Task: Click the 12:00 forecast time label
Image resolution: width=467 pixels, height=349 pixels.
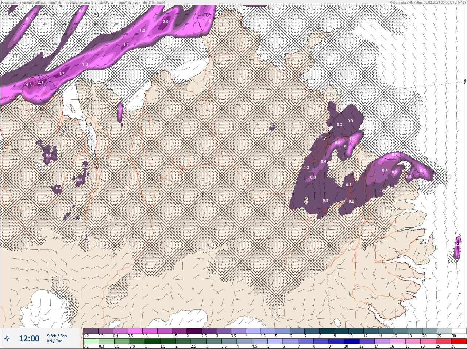Action: point(29,338)
